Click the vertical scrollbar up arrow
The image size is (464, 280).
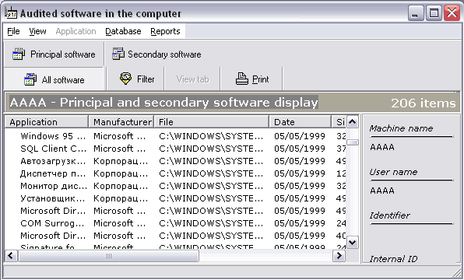click(353, 122)
